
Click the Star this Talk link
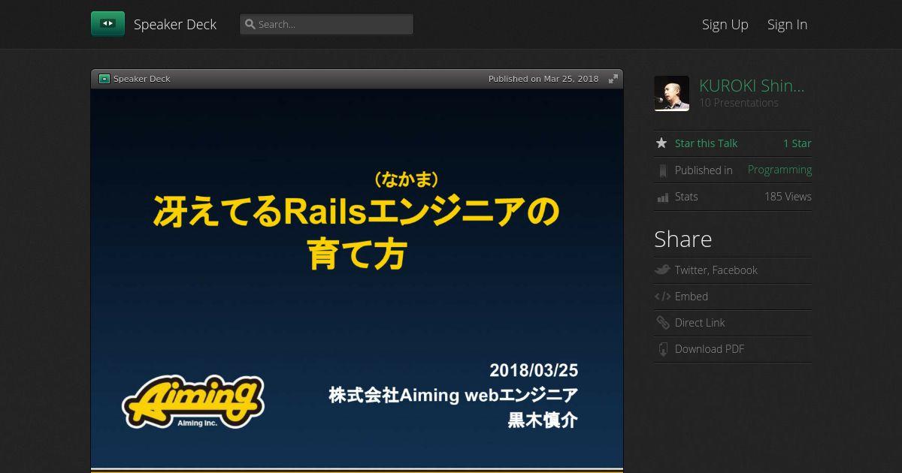coord(706,143)
